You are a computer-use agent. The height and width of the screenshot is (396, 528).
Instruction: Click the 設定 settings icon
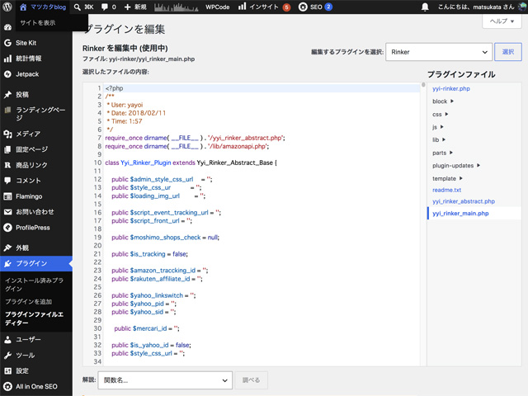(7, 370)
